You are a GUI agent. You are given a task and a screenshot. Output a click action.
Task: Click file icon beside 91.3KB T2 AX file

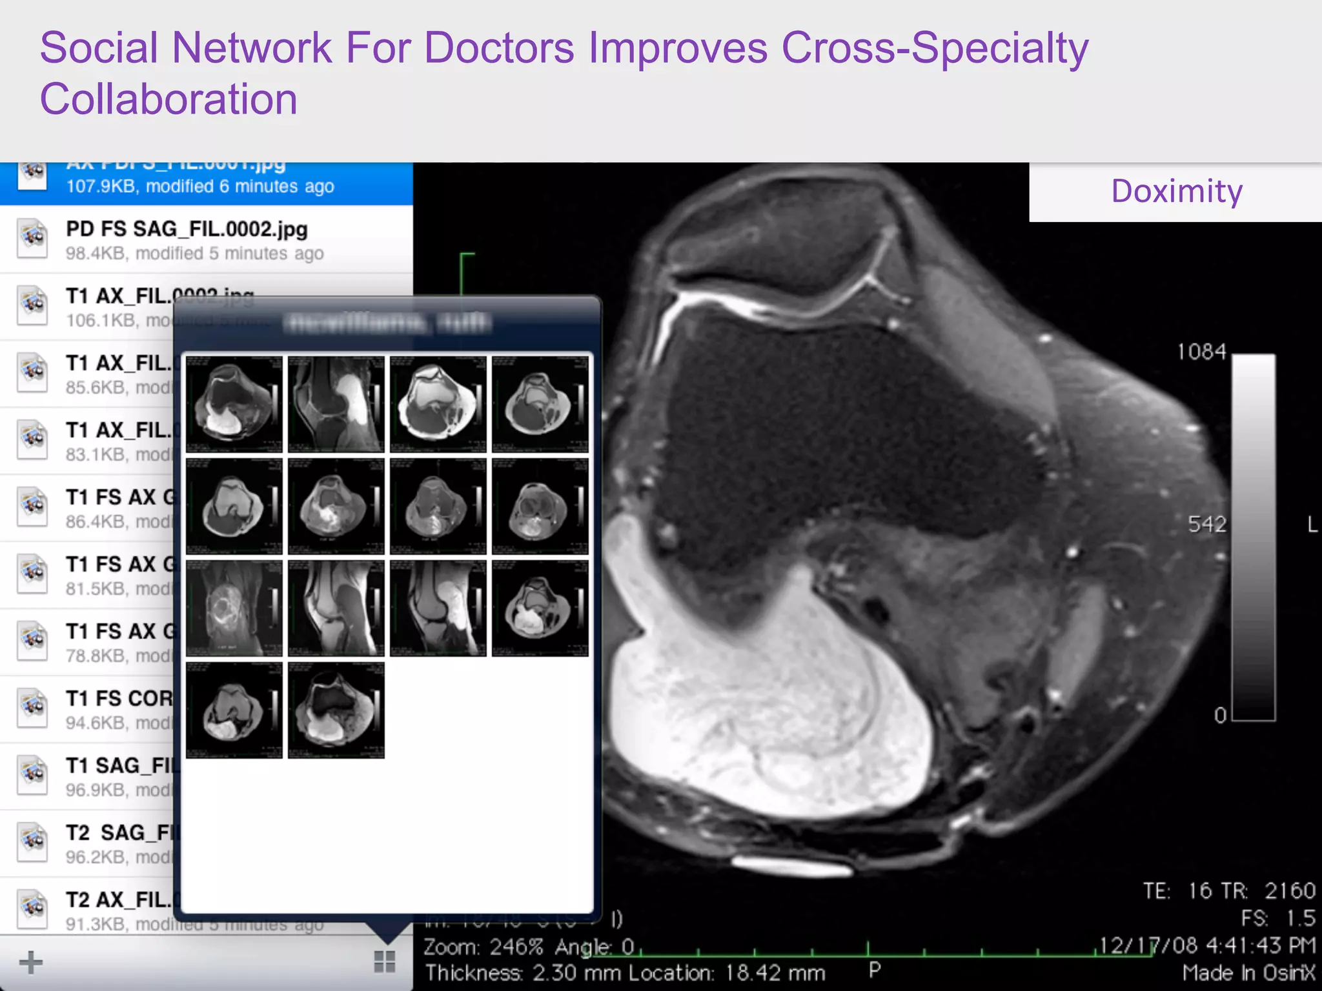pos(32,909)
